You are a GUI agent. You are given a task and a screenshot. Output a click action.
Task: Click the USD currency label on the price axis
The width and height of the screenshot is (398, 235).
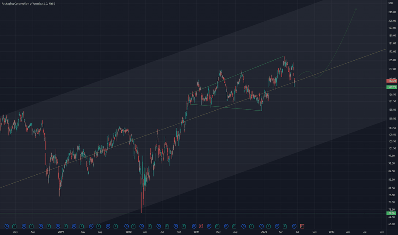pyautogui.click(x=391, y=3)
